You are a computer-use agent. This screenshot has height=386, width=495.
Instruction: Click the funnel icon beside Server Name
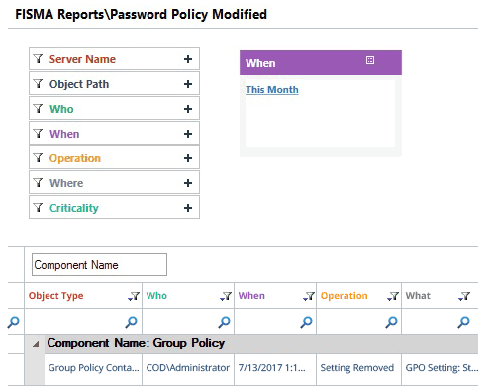click(39, 59)
